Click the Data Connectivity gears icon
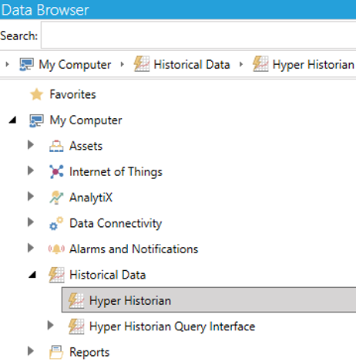Viewport: 356px width, 362px height. click(56, 223)
